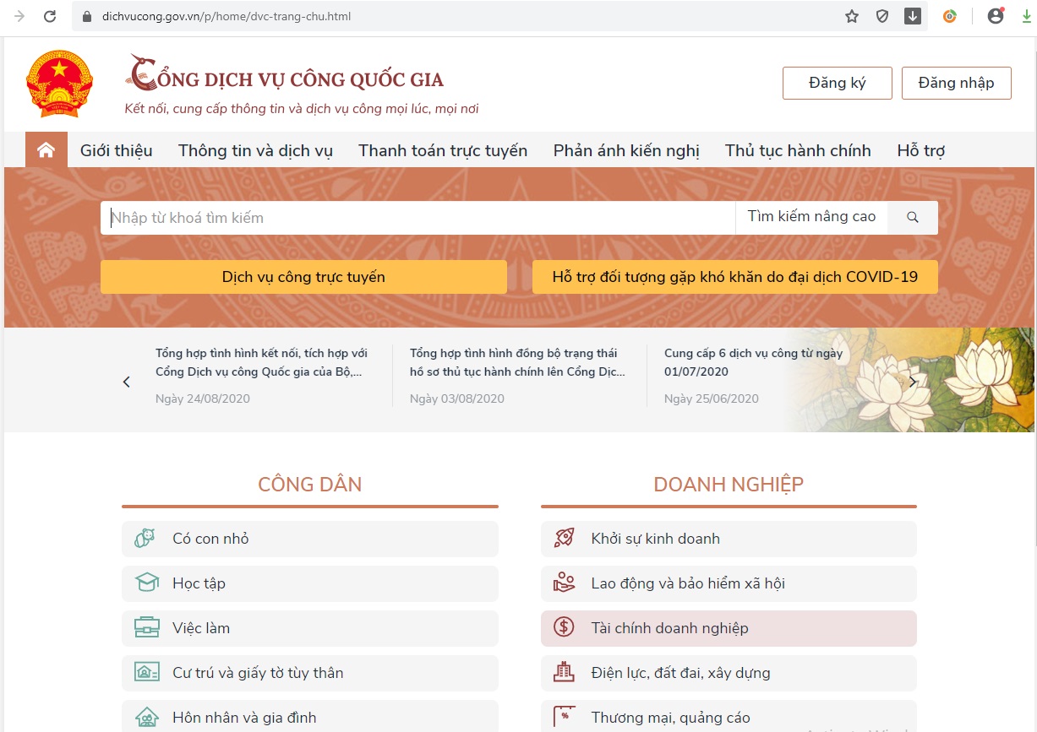Screen dimensions: 1037x732
Task: Open the Việc làm category
Action: point(310,628)
